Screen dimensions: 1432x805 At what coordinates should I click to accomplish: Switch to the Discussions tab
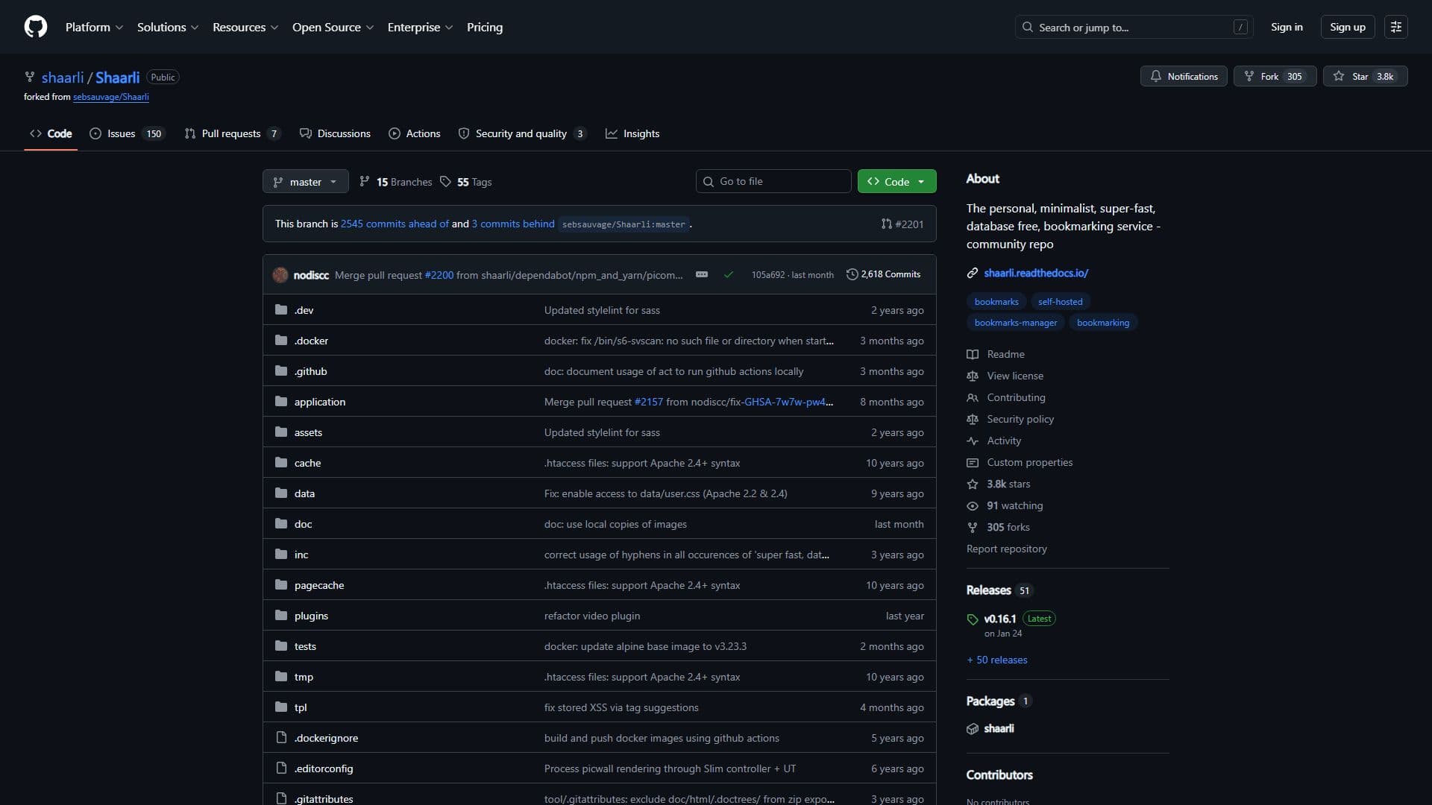pyautogui.click(x=335, y=133)
